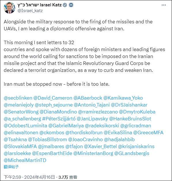Open the @MichealMartinTD mention

coord(25,160)
